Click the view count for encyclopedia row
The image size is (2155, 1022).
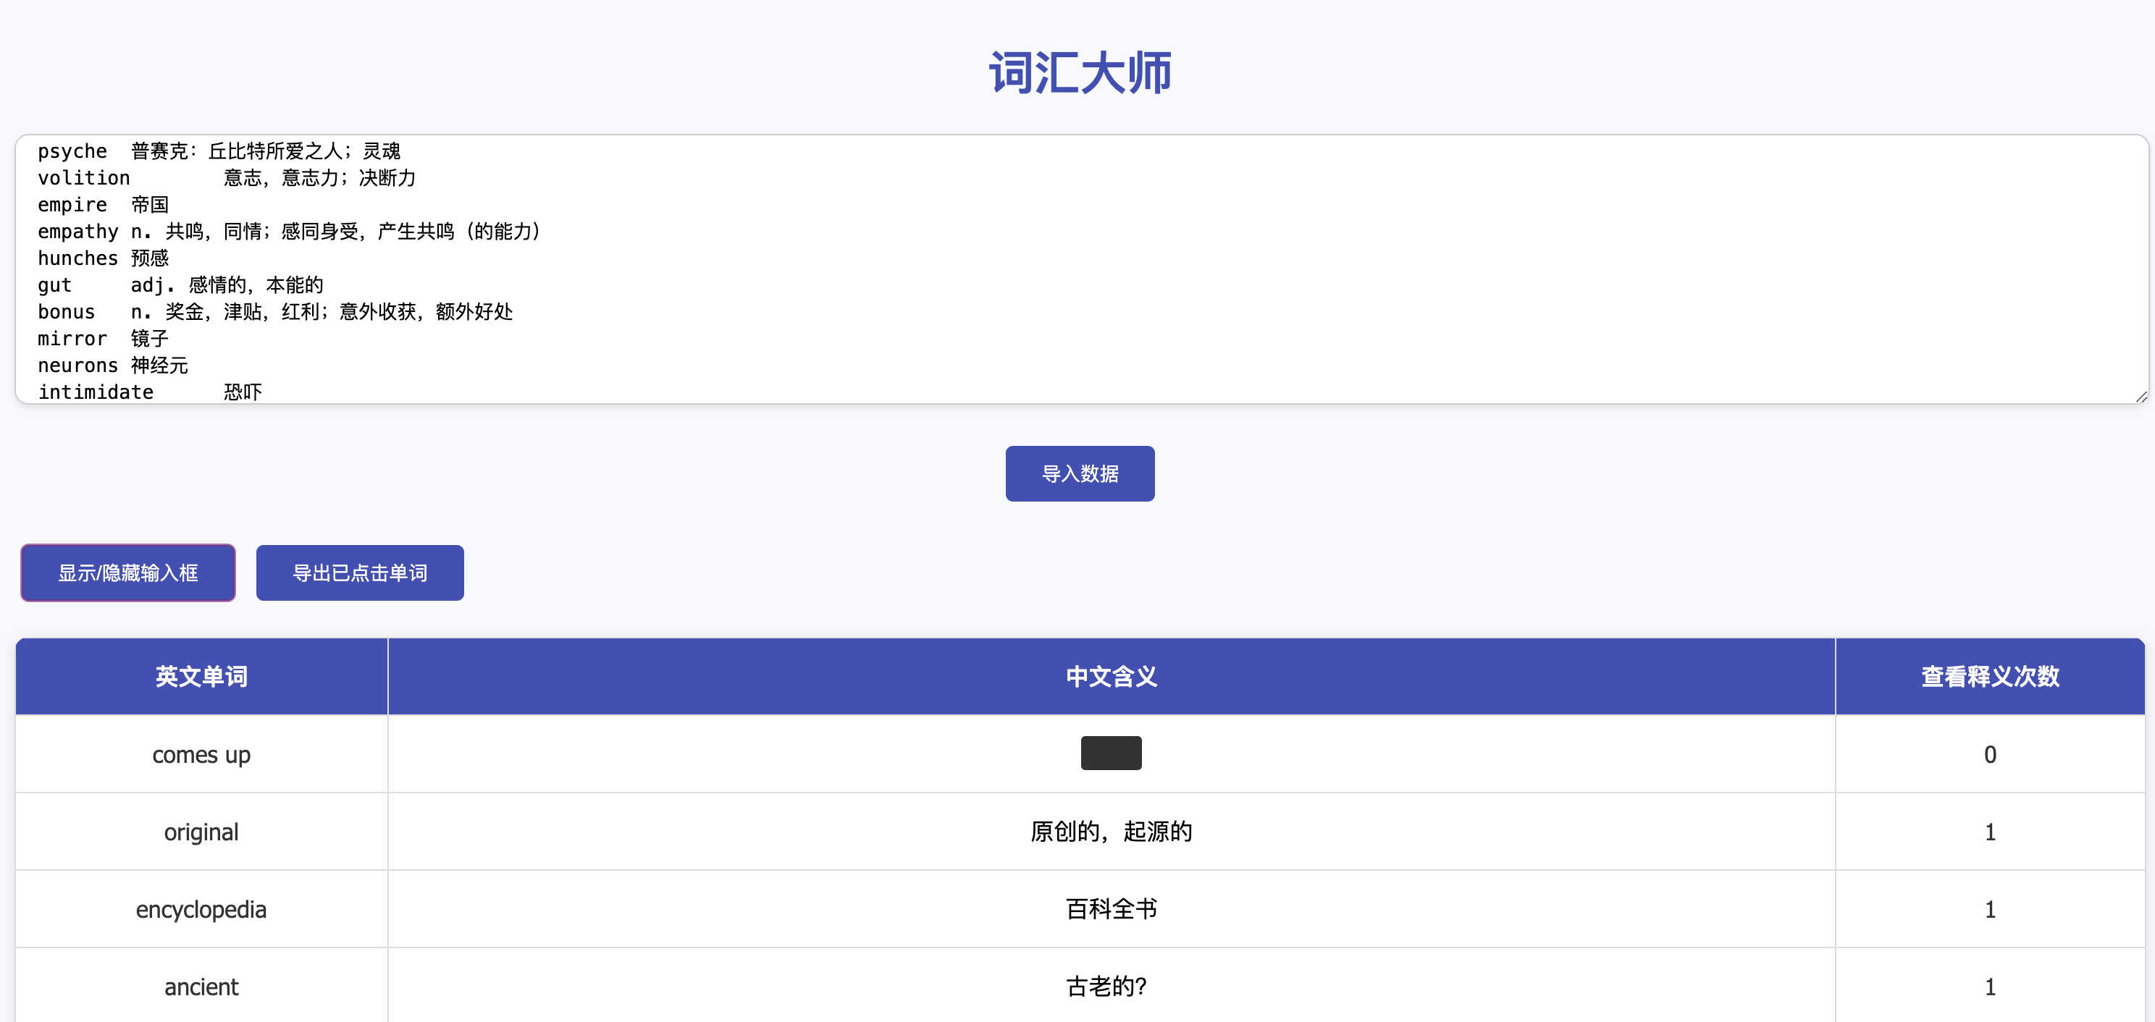[x=1989, y=909]
